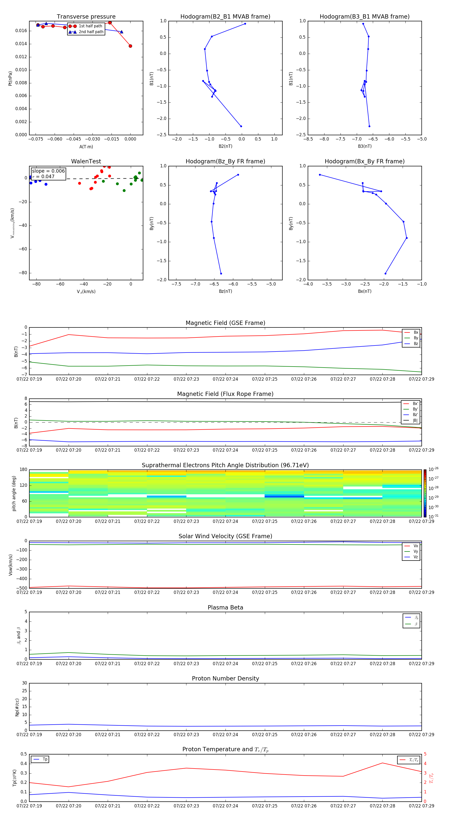Click the red Te/Tp right-axis label
The height and width of the screenshot is (828, 451).
pyautogui.click(x=431, y=778)
